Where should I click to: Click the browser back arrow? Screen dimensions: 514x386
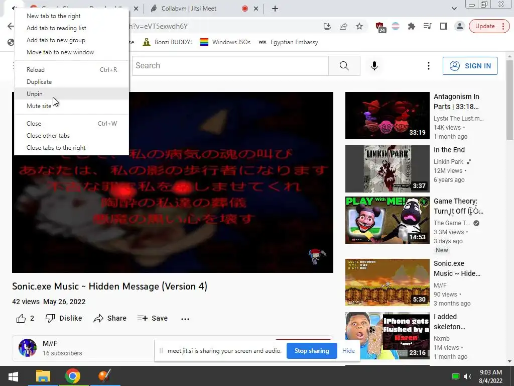pos(11,26)
